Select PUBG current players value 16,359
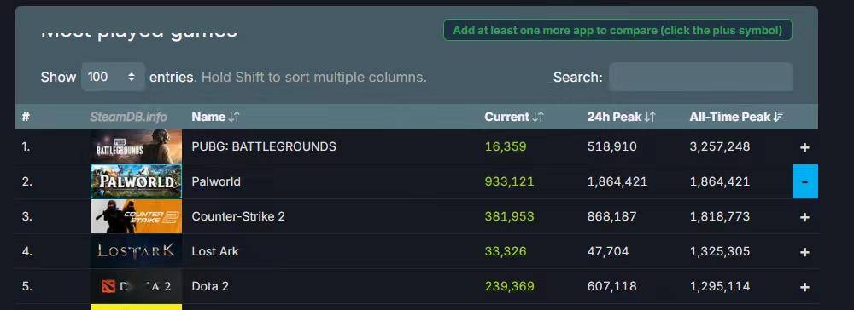 tap(506, 146)
